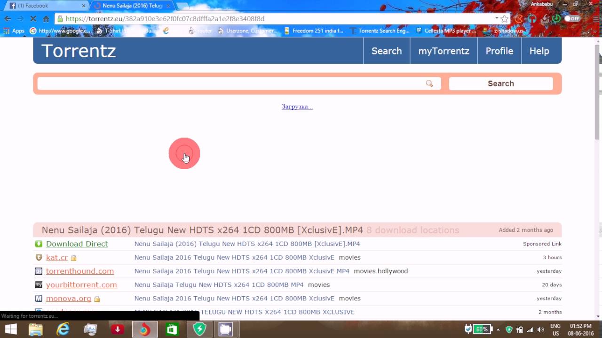Image resolution: width=602 pixels, height=338 pixels.
Task: Open the Profile menu item
Action: [x=499, y=51]
